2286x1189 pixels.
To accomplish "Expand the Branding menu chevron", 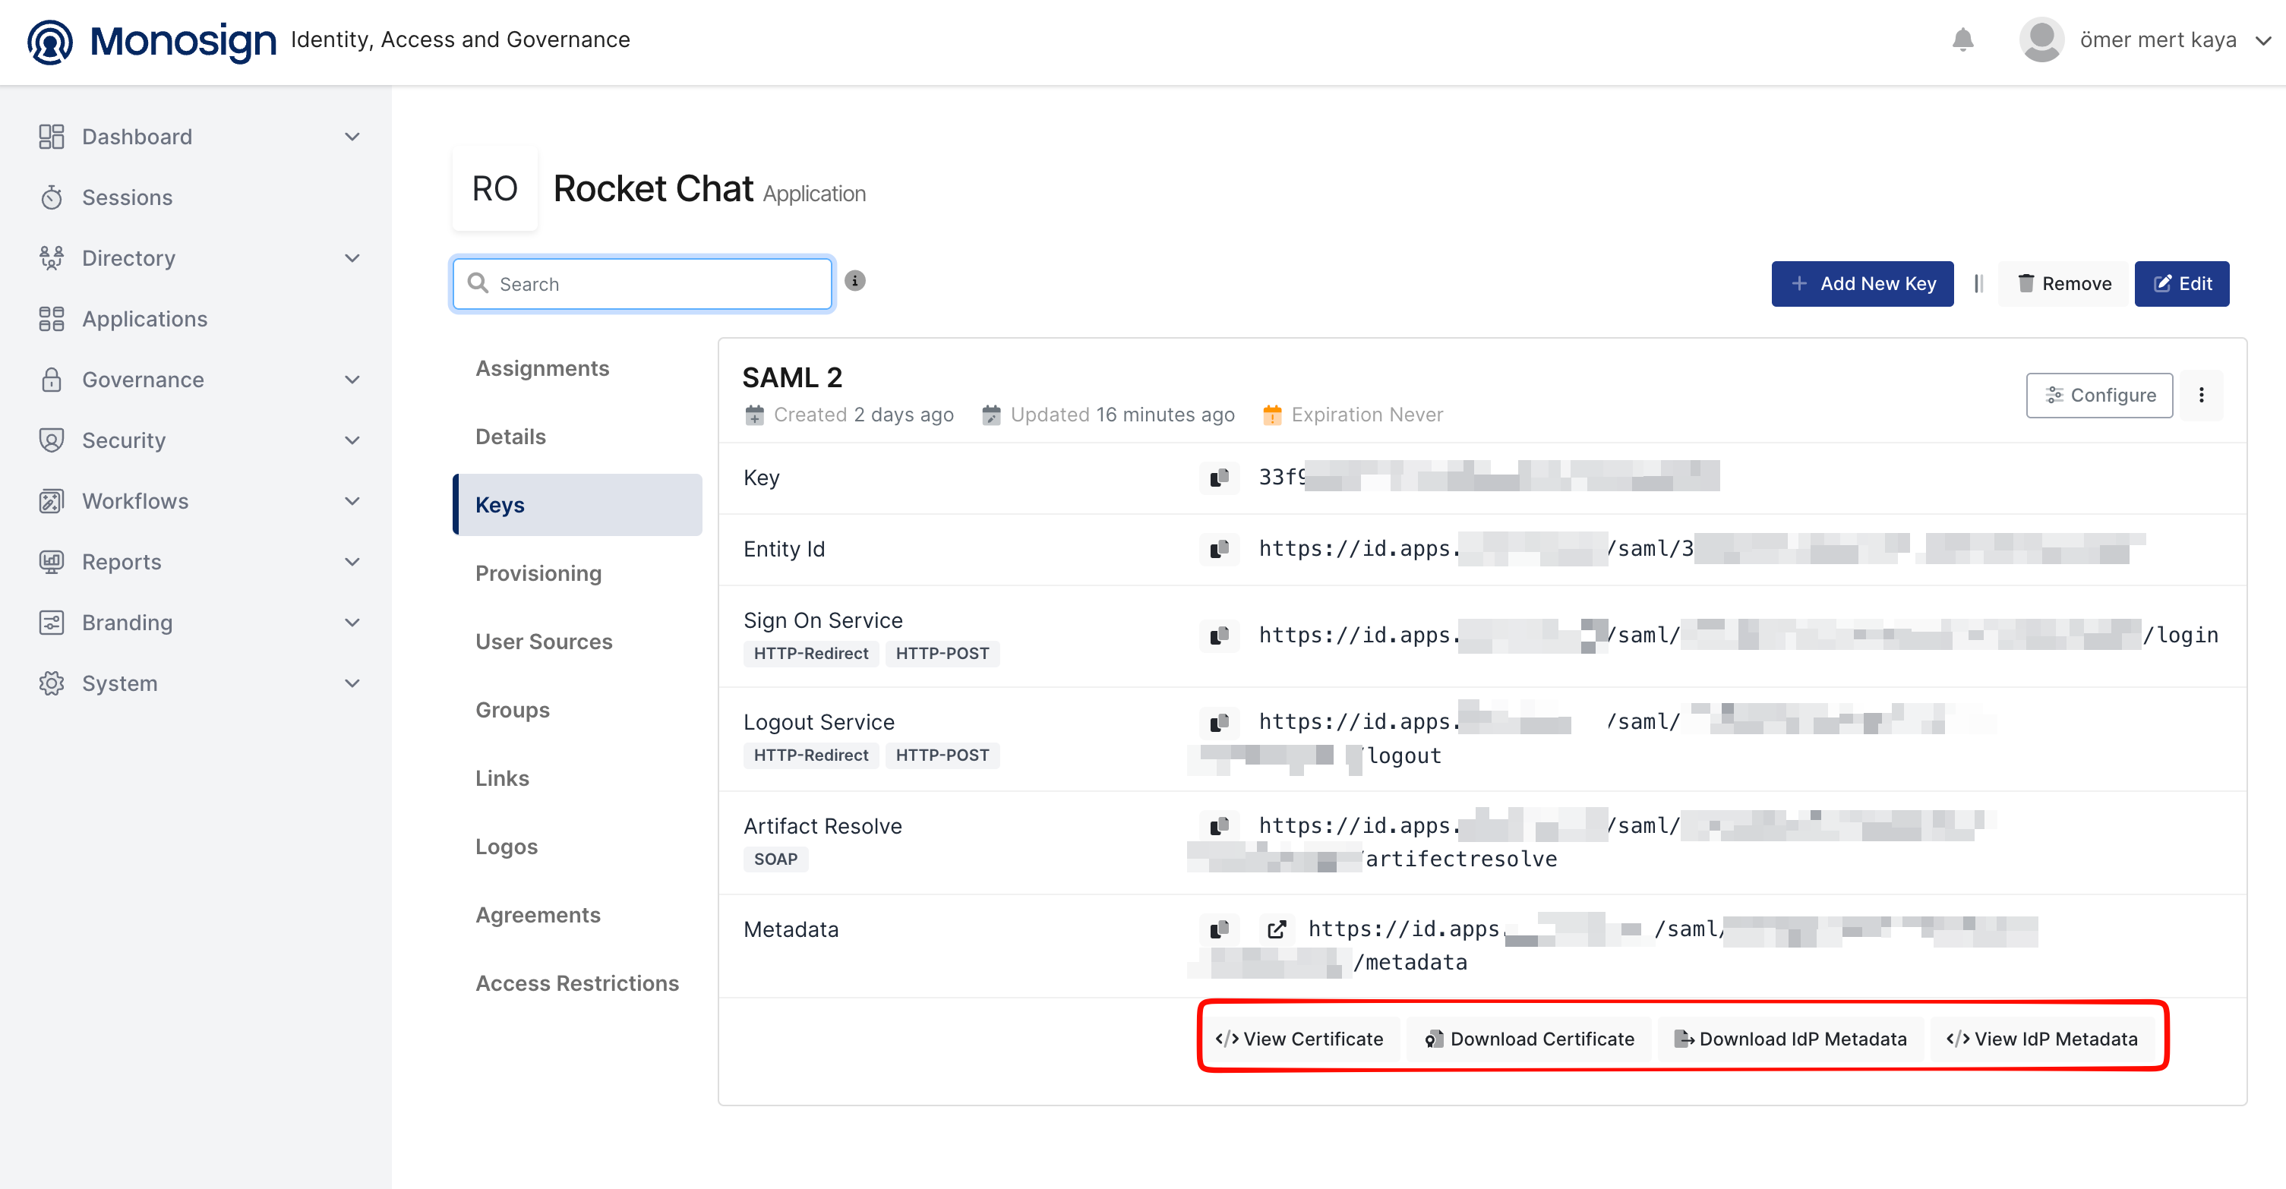I will 352,623.
